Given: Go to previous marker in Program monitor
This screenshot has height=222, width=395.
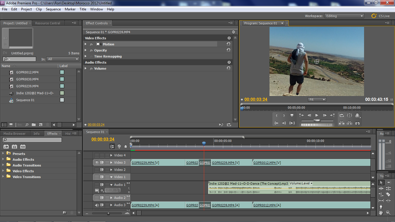Looking at the screenshot, I should pos(301,115).
